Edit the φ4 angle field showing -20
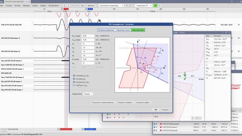 (88, 56)
